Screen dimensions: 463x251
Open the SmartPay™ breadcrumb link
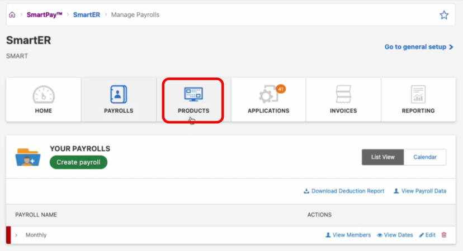coord(45,15)
